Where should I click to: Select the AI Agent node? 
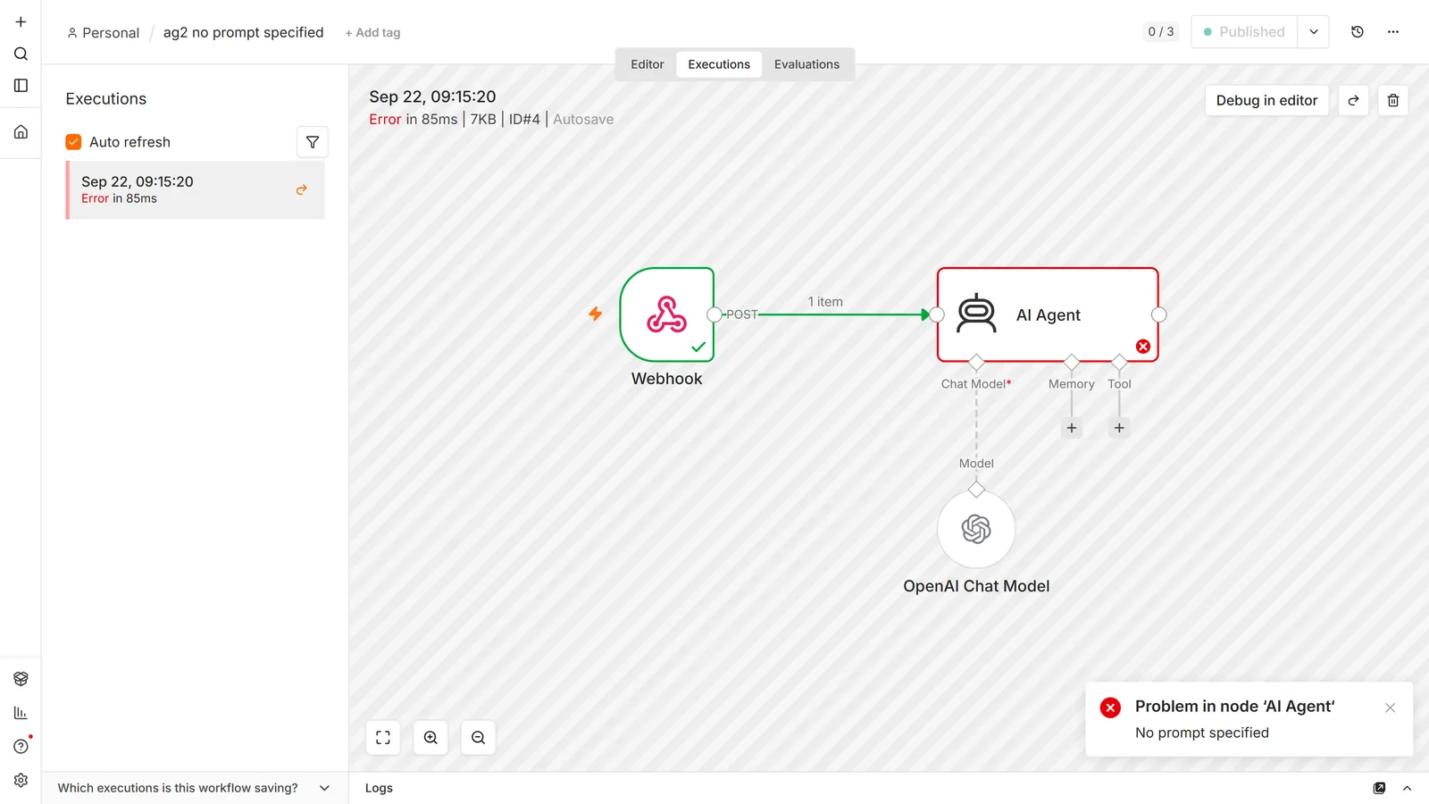tap(1048, 314)
